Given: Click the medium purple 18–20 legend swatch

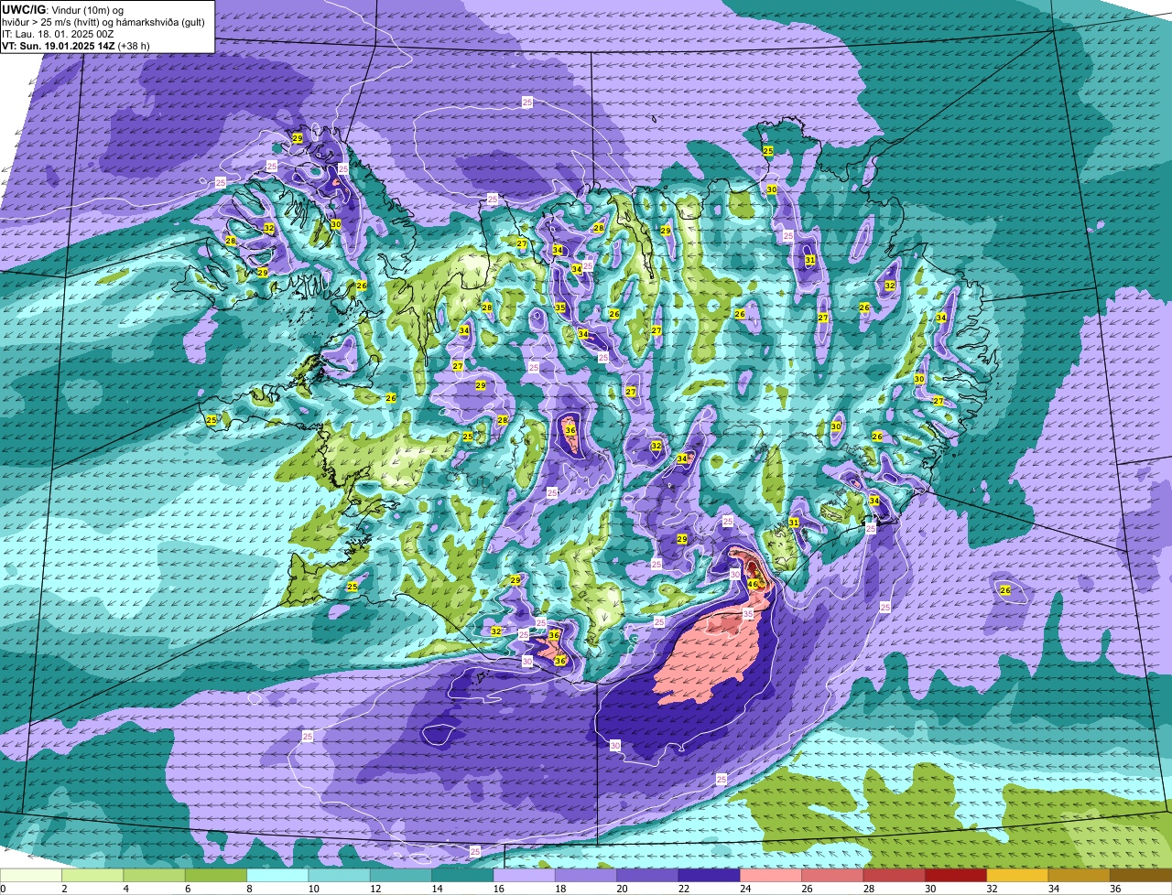Looking at the screenshot, I should click(x=586, y=876).
